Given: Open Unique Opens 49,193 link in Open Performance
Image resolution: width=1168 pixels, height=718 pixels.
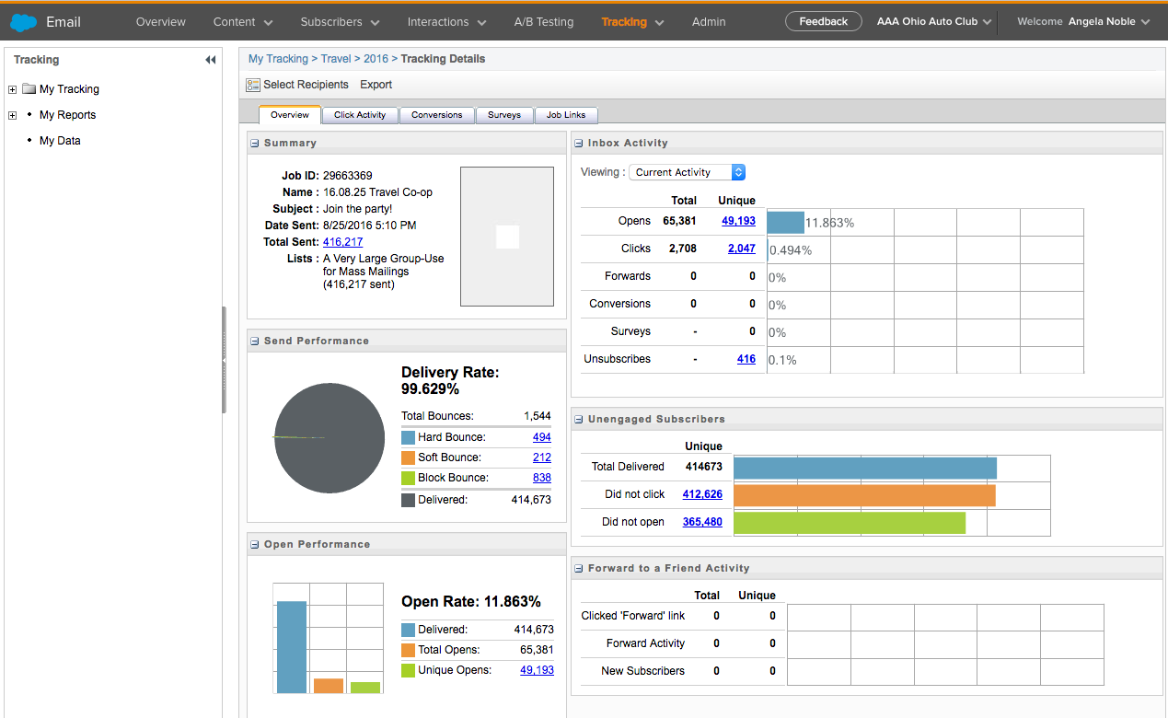Looking at the screenshot, I should (537, 670).
